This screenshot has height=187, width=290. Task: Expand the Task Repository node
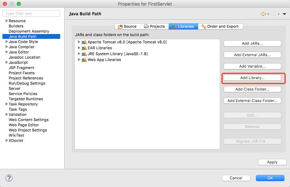(7, 104)
